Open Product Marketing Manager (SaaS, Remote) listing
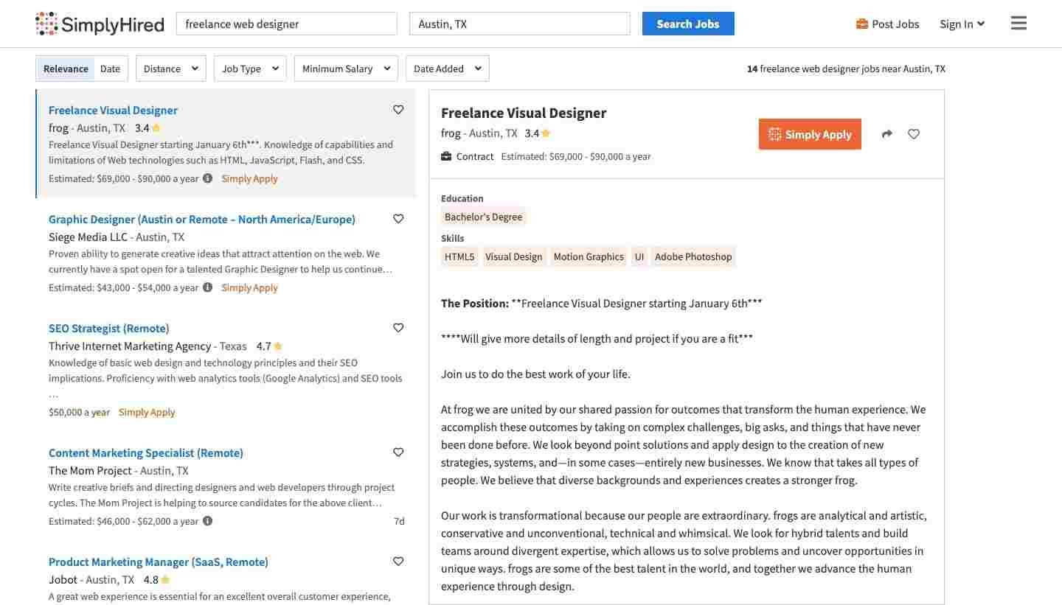The image size is (1062, 605). 159,562
